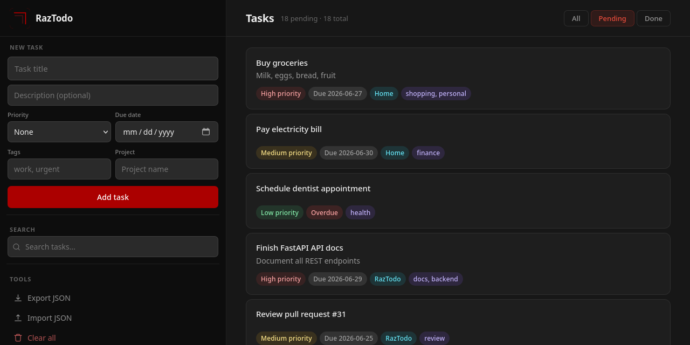Screen dimensions: 690x345
Task: Click Medium priority on pull request task
Action: [x=286, y=338]
